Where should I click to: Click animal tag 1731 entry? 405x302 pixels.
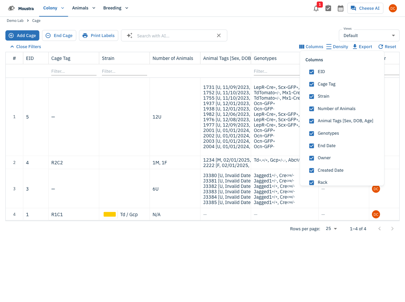point(227,87)
